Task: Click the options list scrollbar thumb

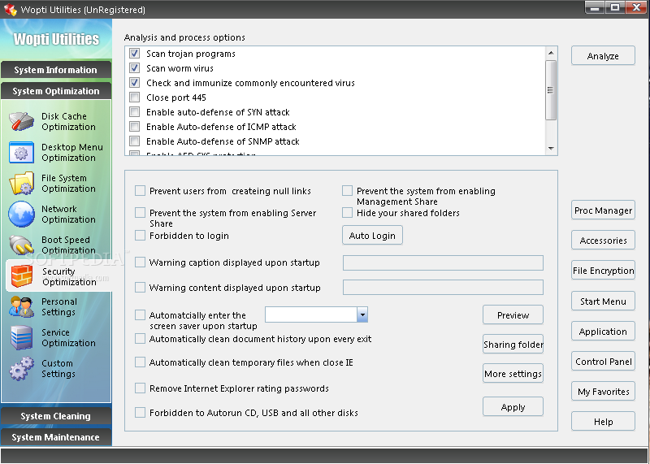Action: click(x=551, y=90)
